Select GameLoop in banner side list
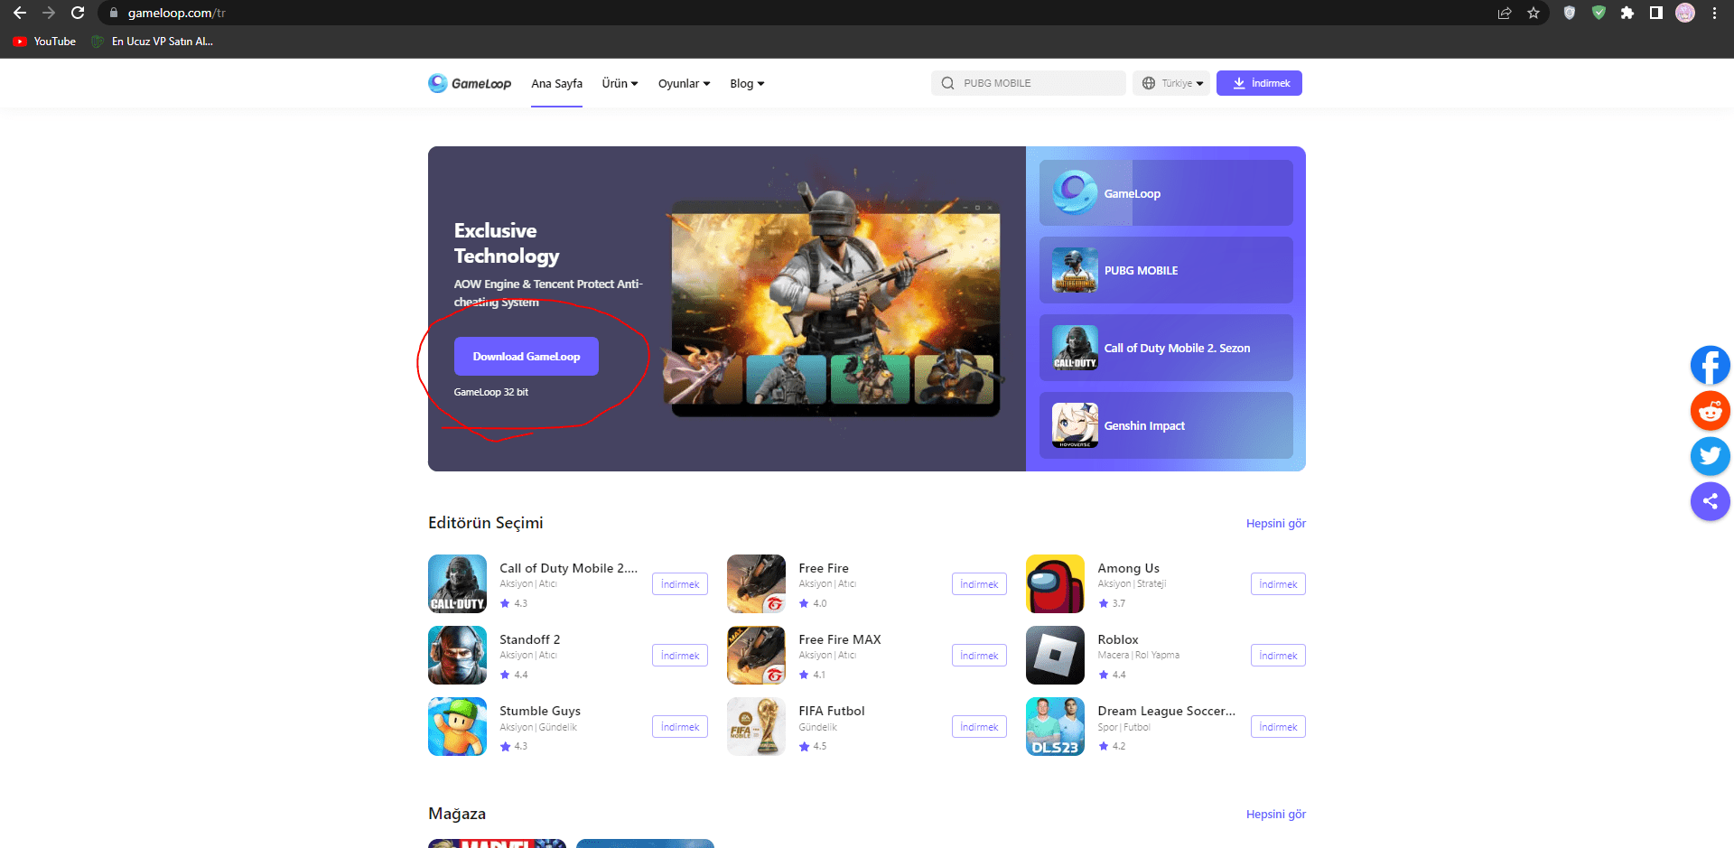The width and height of the screenshot is (1734, 848). pos(1166,193)
